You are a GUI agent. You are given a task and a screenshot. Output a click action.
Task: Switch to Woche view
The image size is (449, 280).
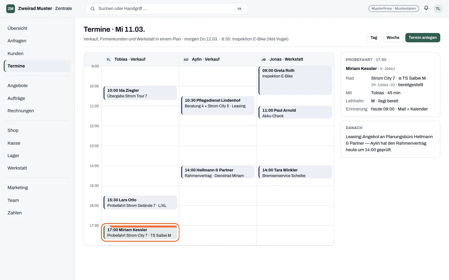pos(393,38)
